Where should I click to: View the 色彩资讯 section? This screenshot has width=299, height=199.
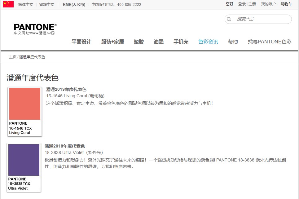pyautogui.click(x=208, y=42)
